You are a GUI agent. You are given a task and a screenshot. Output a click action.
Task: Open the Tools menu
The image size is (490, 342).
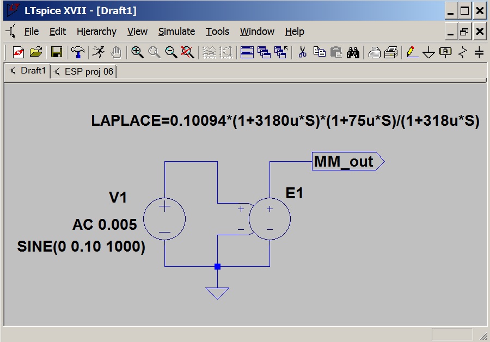pos(217,32)
